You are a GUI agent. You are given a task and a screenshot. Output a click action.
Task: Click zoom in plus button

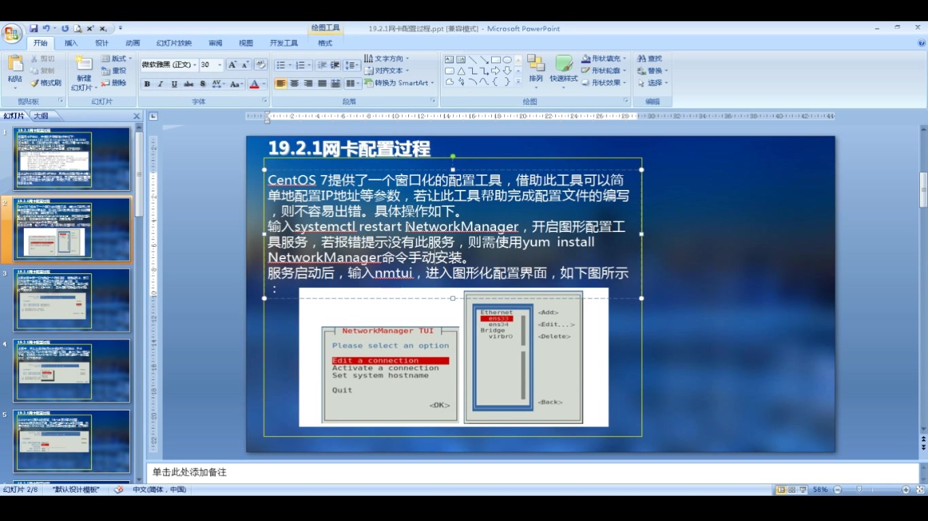906,490
